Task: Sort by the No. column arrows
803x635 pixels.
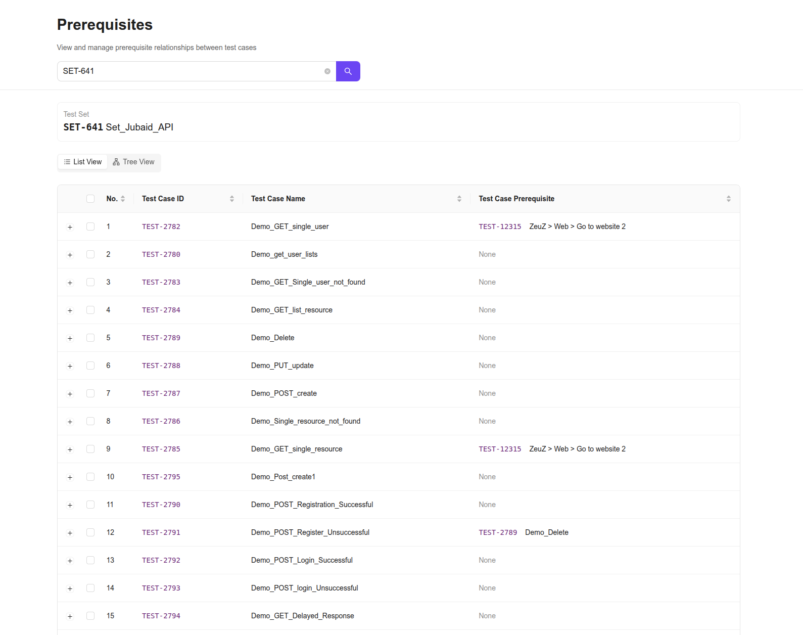Action: click(x=123, y=199)
